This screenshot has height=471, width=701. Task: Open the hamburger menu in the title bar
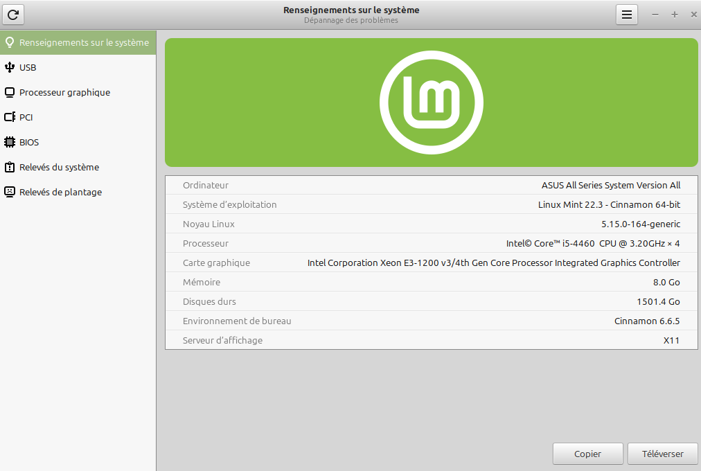pos(626,15)
